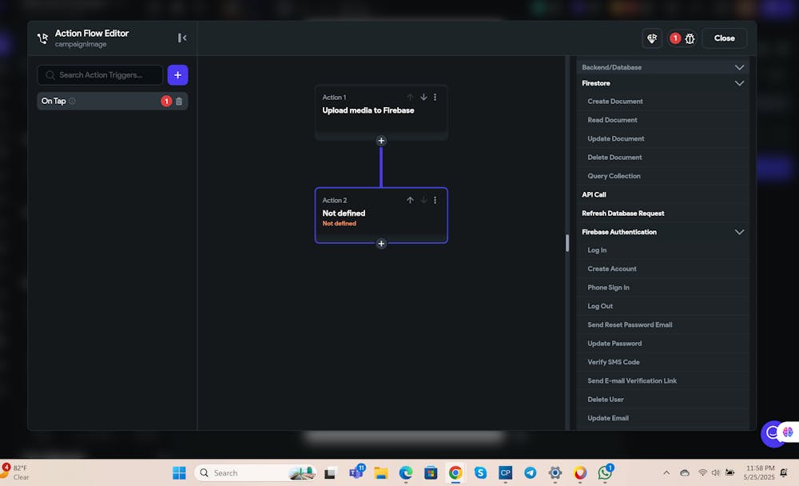Select the API Call action

tap(663, 195)
